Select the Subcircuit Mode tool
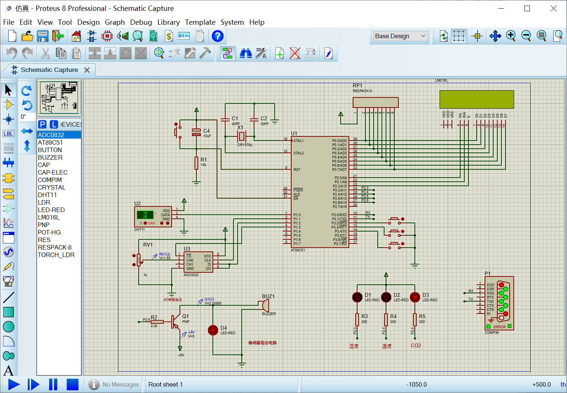The height and width of the screenshot is (393, 567). 8,178
